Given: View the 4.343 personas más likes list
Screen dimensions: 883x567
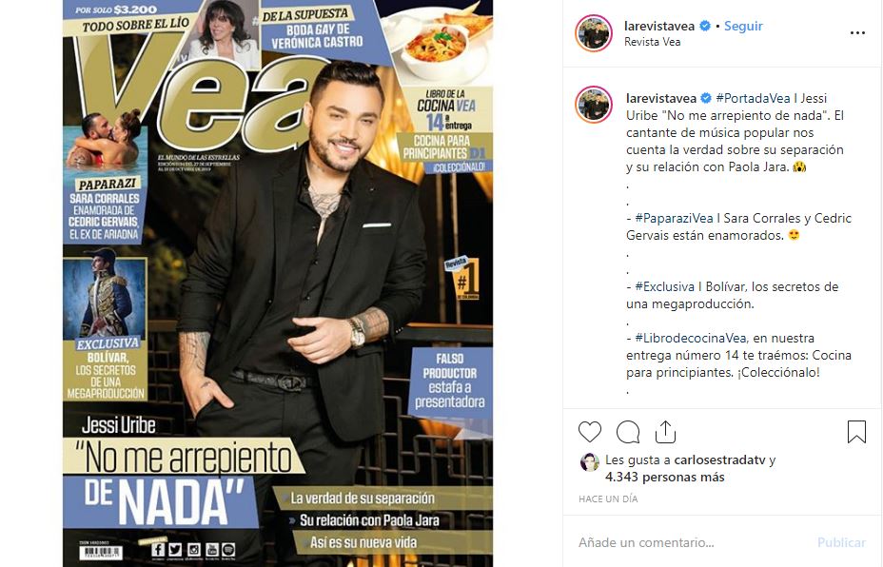Looking at the screenshot, I should 664,477.
